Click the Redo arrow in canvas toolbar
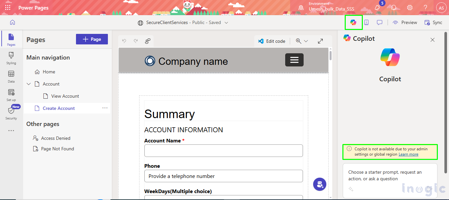 (x=136, y=41)
